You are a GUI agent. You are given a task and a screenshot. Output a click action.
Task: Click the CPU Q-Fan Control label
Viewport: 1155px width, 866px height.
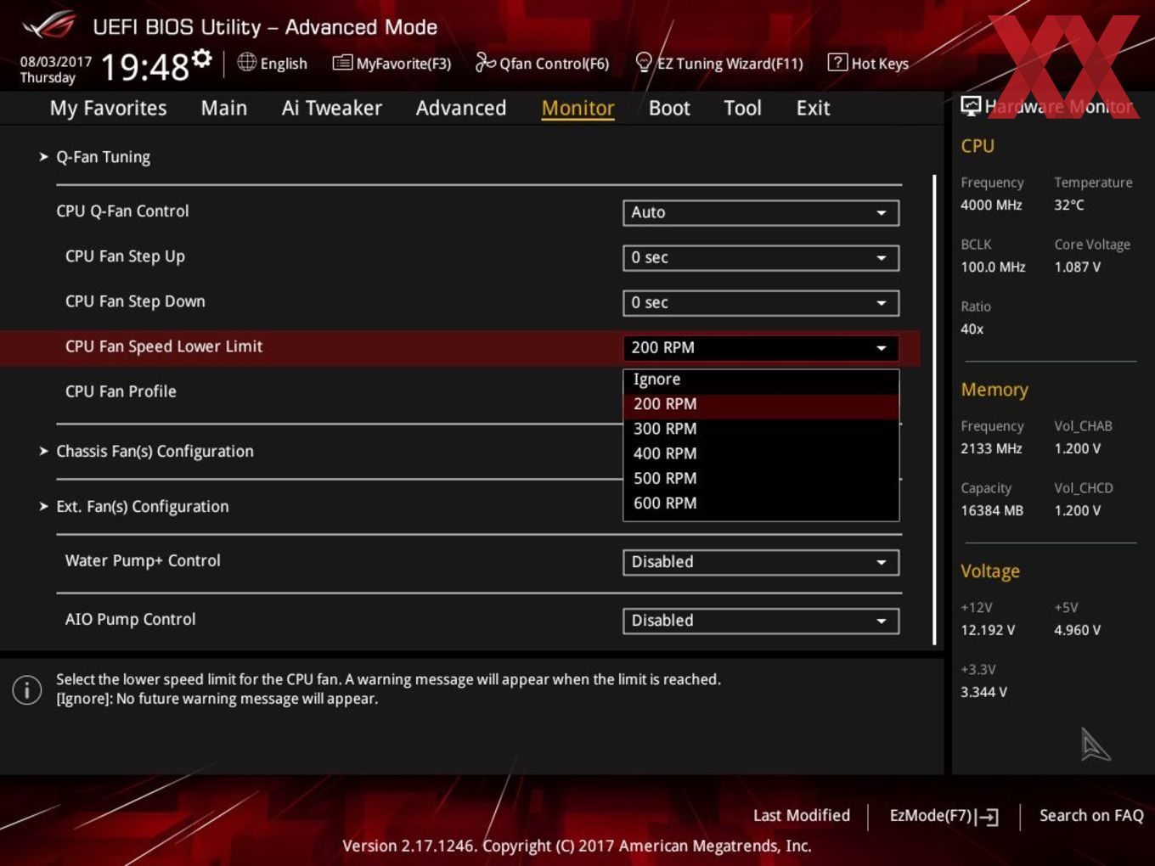122,211
